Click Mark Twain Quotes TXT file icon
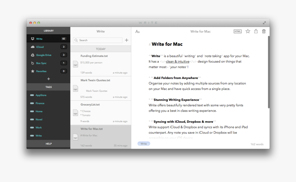Screen dimensions: 296x182 coord(76,89)
